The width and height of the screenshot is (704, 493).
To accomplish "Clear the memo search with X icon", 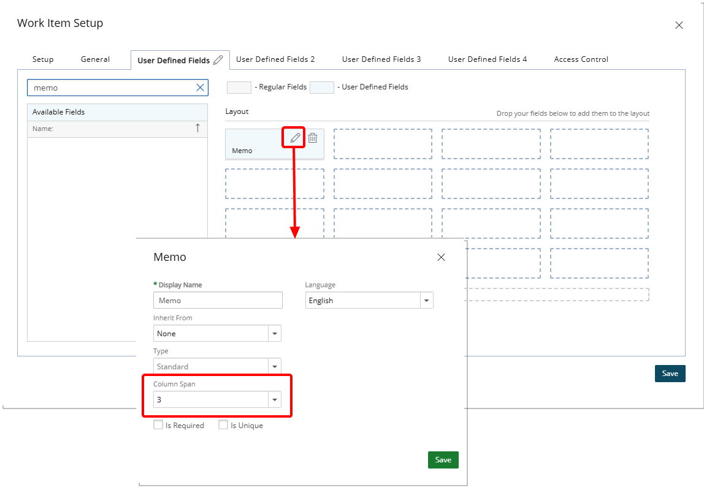I will 200,88.
